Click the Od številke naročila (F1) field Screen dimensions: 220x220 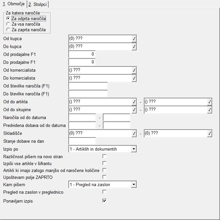(88, 86)
